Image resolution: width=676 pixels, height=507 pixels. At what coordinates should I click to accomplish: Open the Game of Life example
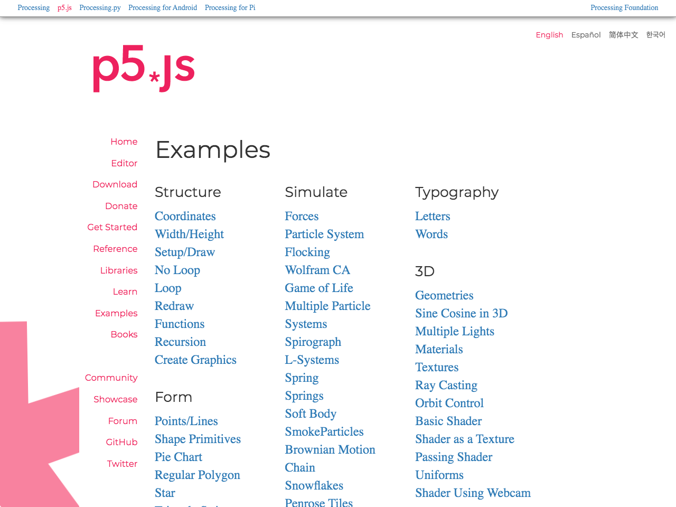click(319, 288)
